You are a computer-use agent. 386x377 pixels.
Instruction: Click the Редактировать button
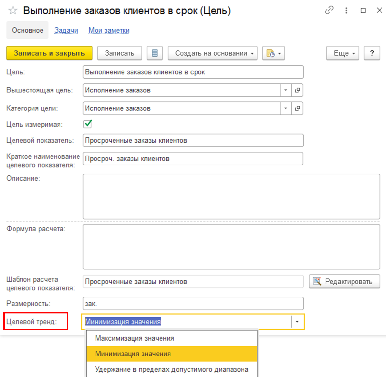pyautogui.click(x=345, y=281)
